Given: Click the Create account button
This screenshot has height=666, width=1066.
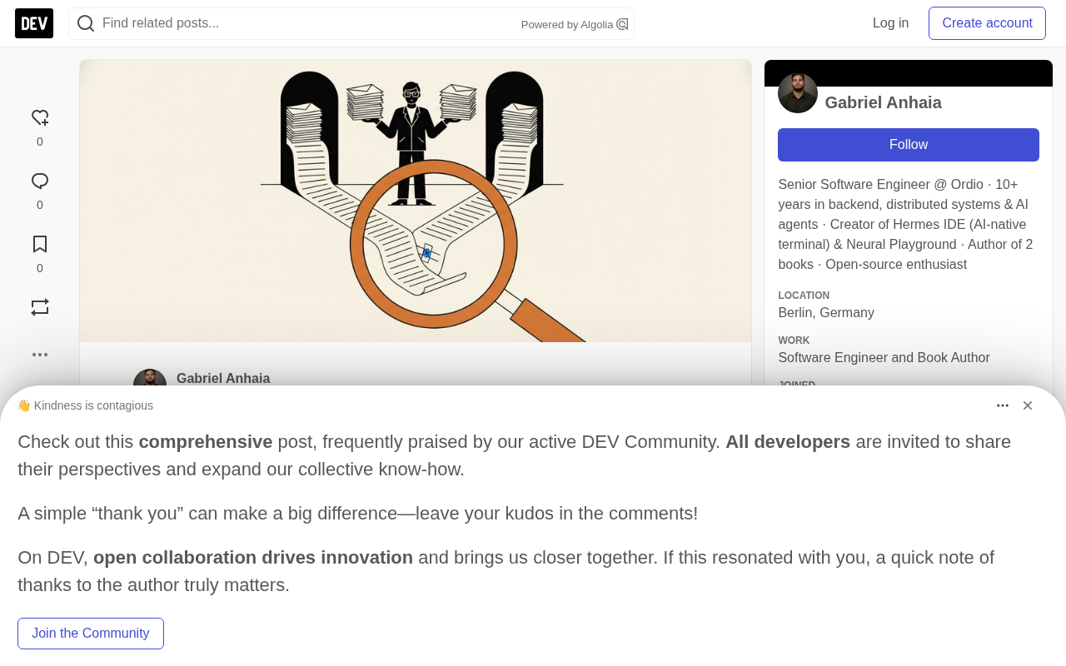Looking at the screenshot, I should coord(987,23).
